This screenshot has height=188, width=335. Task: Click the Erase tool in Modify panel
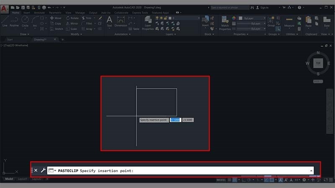[x=100, y=18]
